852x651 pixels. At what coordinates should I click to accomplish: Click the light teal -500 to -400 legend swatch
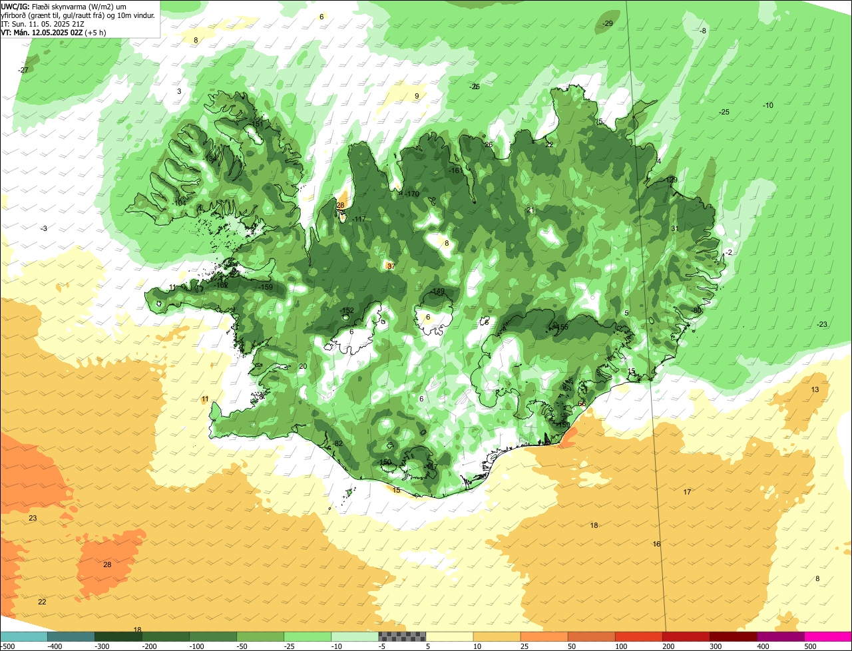point(23,636)
